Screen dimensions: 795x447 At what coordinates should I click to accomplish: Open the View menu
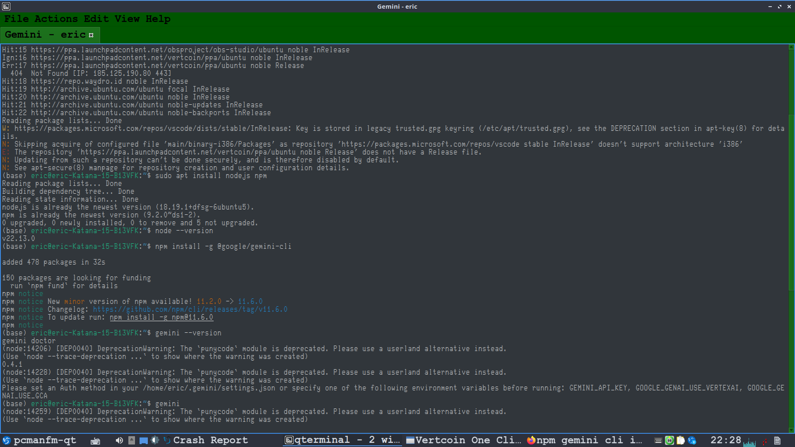tap(127, 19)
